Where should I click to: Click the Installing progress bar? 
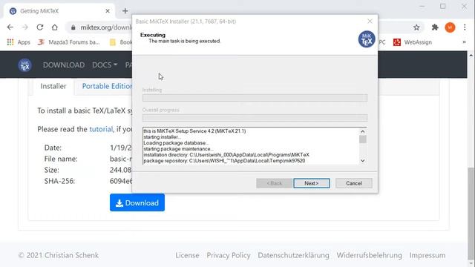(x=255, y=98)
